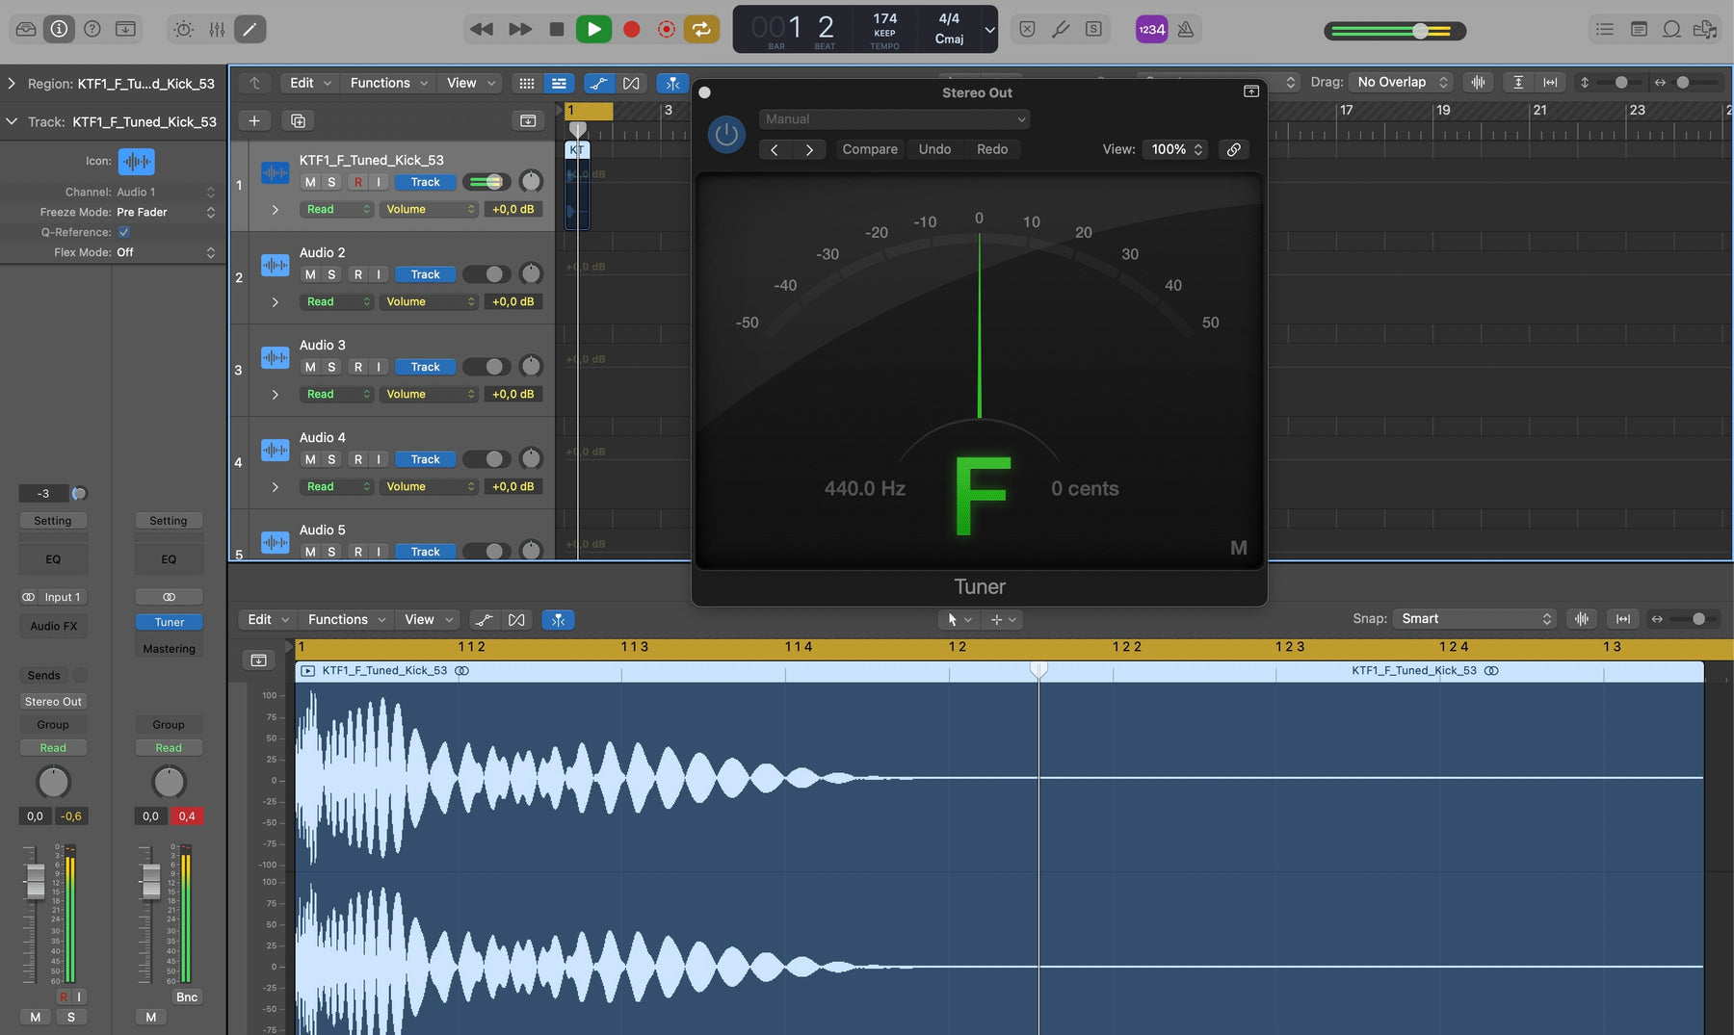1734x1035 pixels.
Task: Toggle the yellow Cycle loop button
Action: click(701, 29)
